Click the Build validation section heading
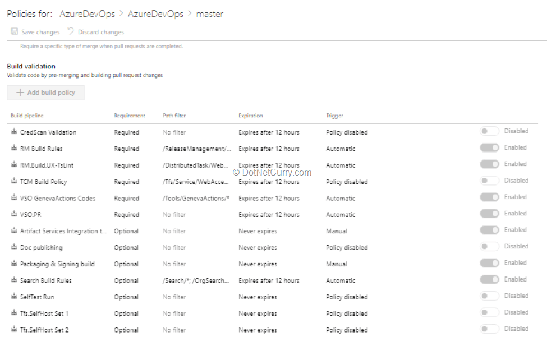 (31, 66)
